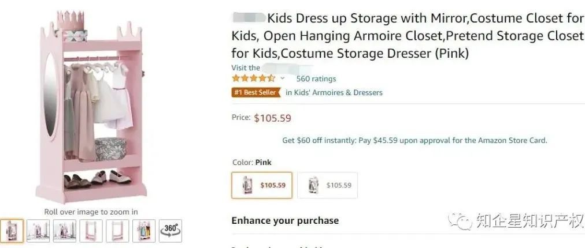585x248 pixels.
Task: Click the $105.59 price
Action: point(272,118)
